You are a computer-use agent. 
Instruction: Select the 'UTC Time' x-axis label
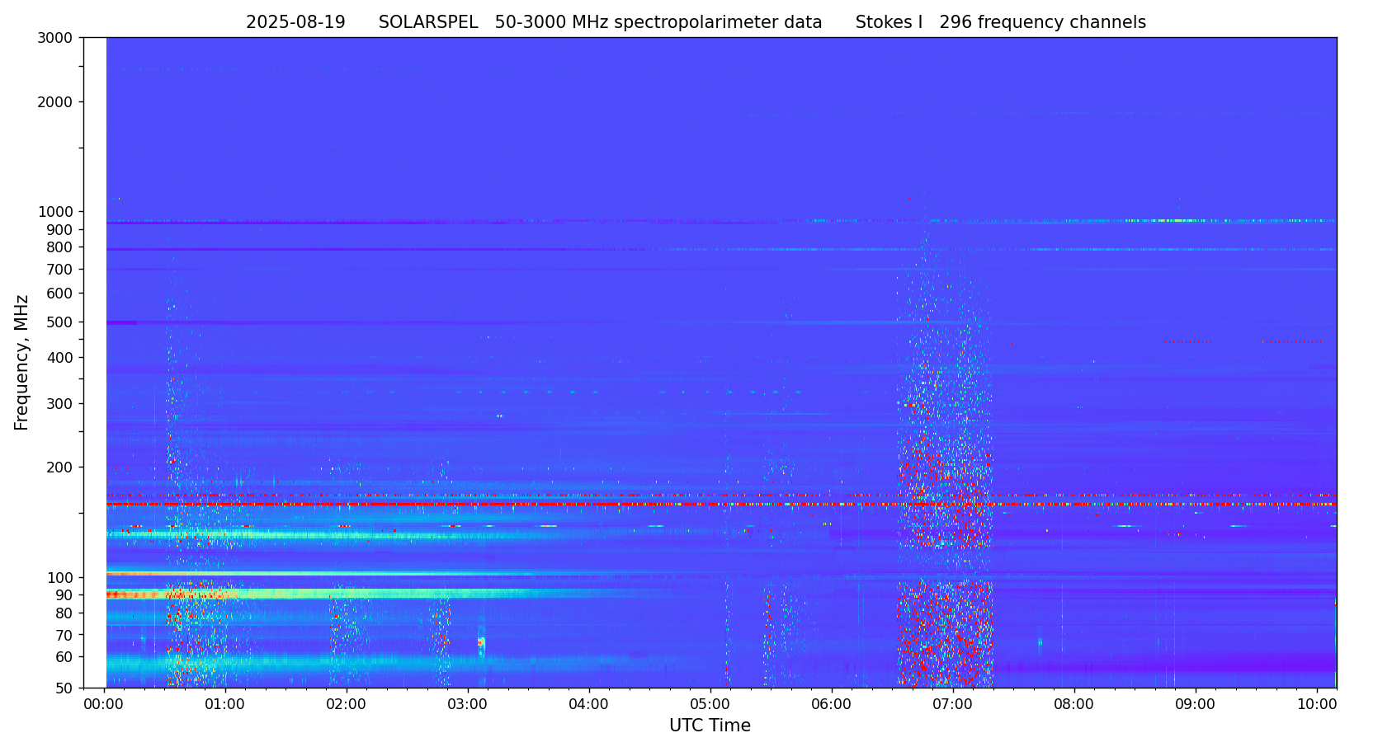coord(710,726)
